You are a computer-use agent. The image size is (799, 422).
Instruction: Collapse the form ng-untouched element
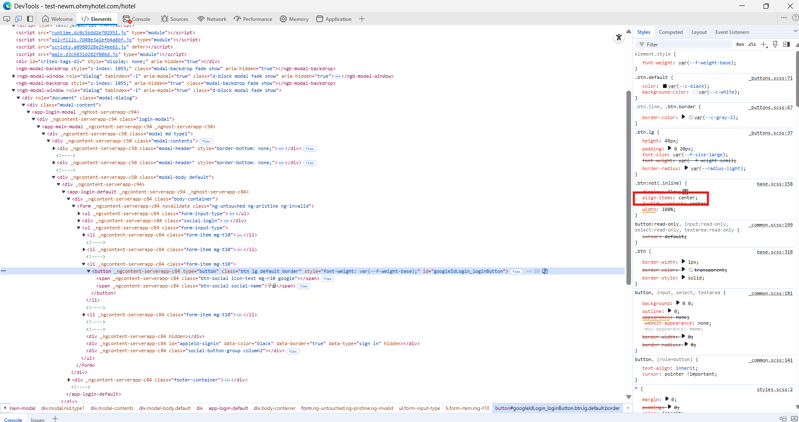point(74,206)
